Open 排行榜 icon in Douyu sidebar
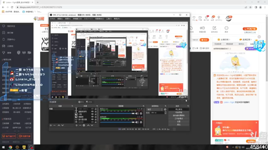Viewport: 268px width, 150px height. [4, 33]
